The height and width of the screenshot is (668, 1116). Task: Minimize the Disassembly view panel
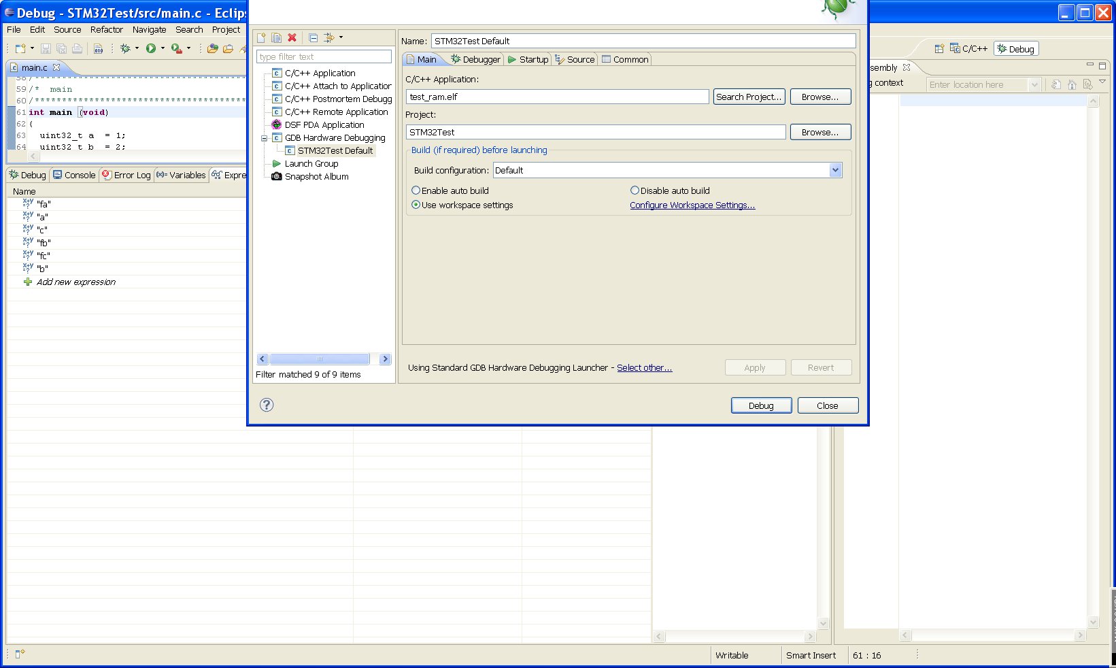(x=1090, y=65)
